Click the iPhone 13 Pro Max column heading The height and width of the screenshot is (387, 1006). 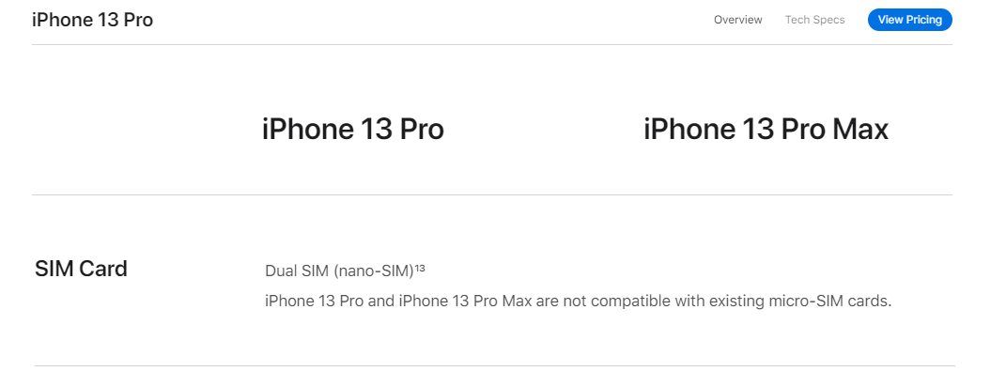coord(766,130)
